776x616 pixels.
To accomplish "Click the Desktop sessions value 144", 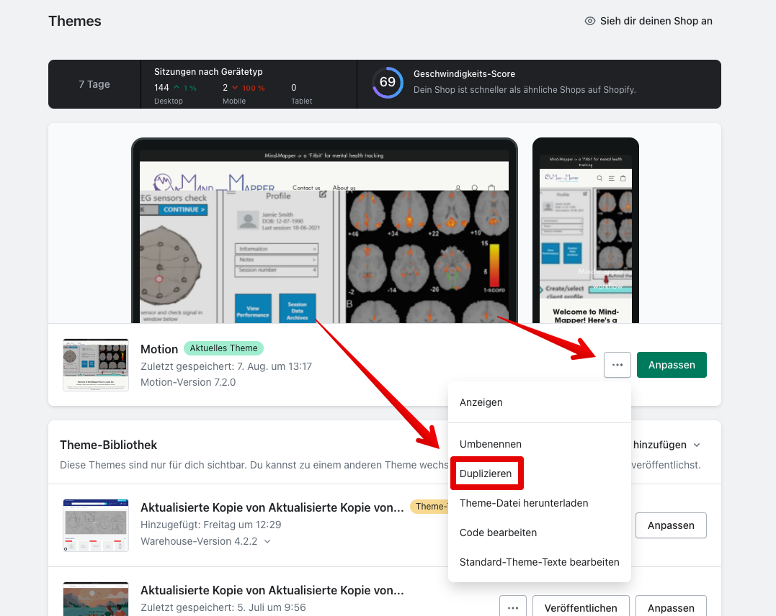I will pyautogui.click(x=161, y=88).
